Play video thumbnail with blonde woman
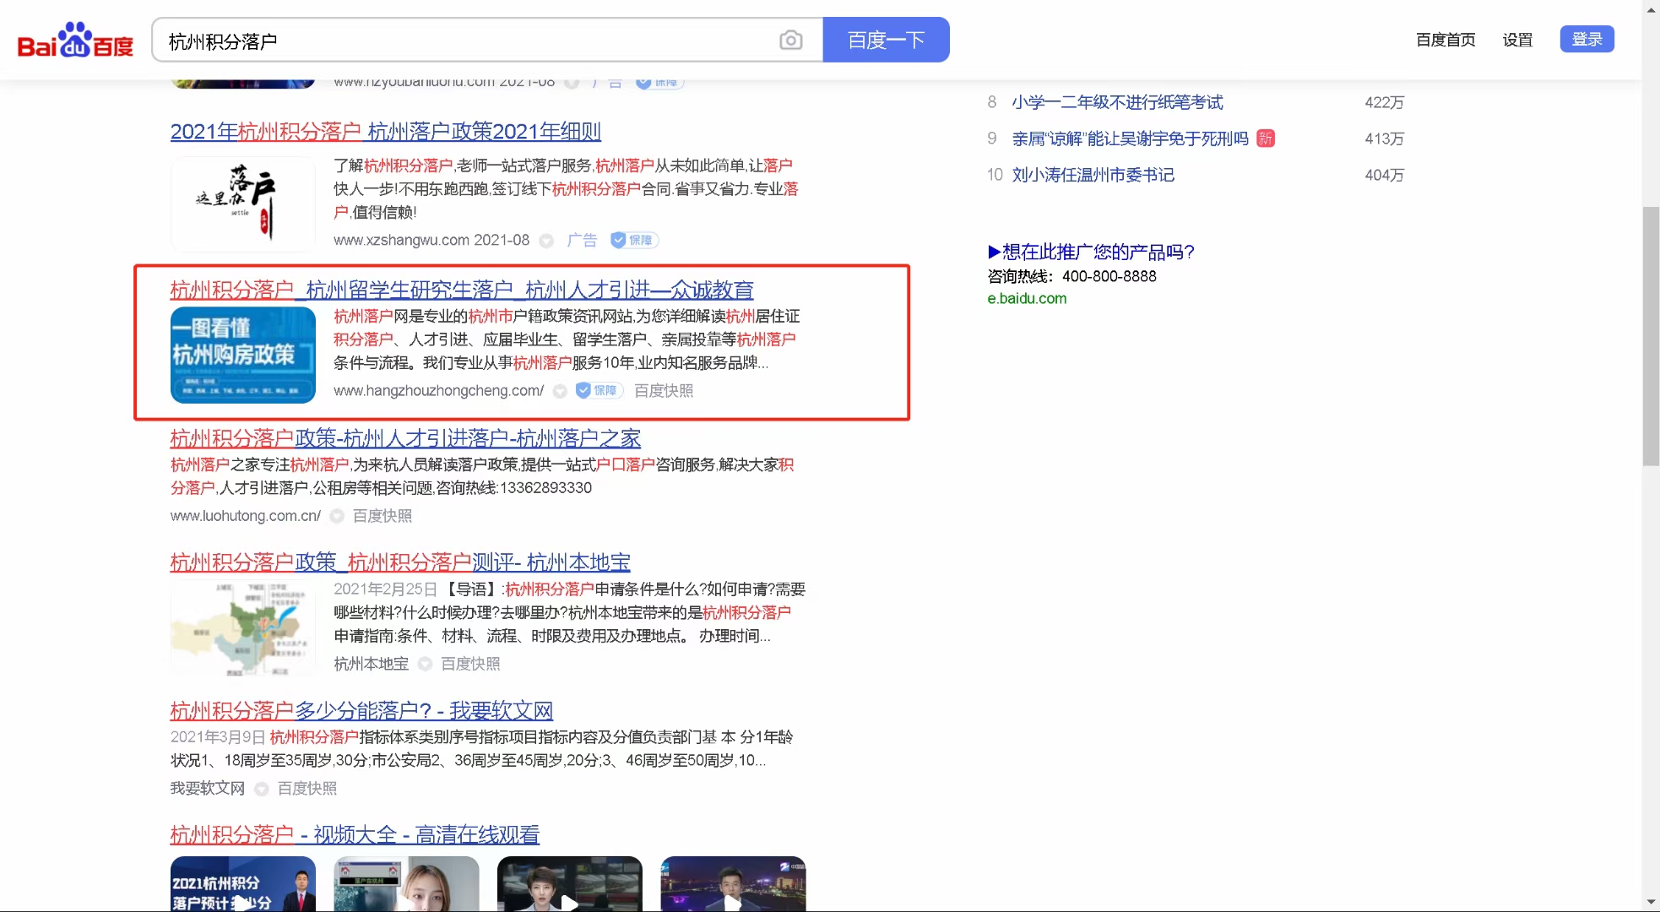The height and width of the screenshot is (912, 1660). coord(406,883)
